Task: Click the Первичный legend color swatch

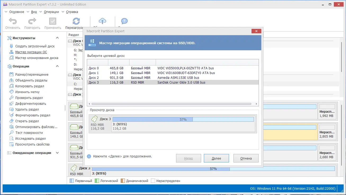Action: point(71,181)
